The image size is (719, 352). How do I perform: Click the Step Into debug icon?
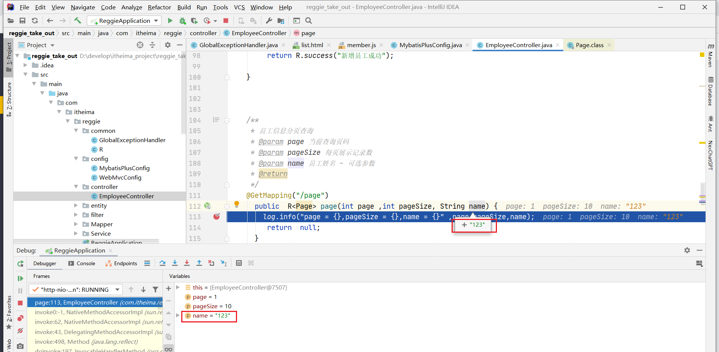tap(175, 263)
